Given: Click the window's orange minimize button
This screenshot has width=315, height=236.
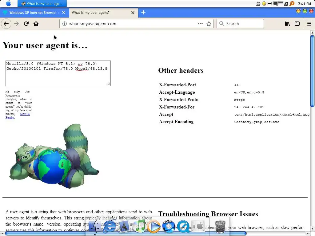Looking at the screenshot, I should [x=298, y=11].
